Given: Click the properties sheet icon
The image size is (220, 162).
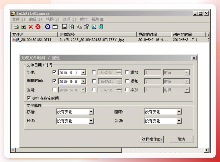Looking at the screenshot, I should coord(86,27).
